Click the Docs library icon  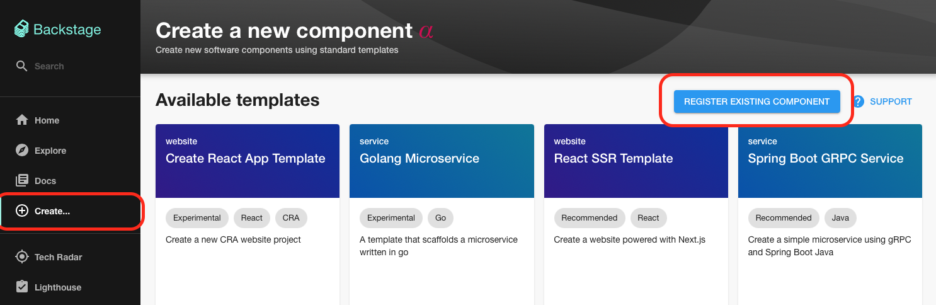click(22, 181)
